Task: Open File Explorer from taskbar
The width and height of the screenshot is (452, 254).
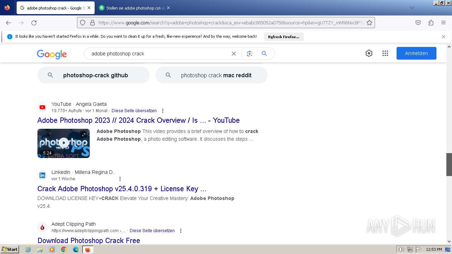Action: pos(40,249)
